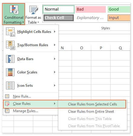Viewport: 133px width, 136px height.
Task: Select column header O
Action: [x=82, y=48]
